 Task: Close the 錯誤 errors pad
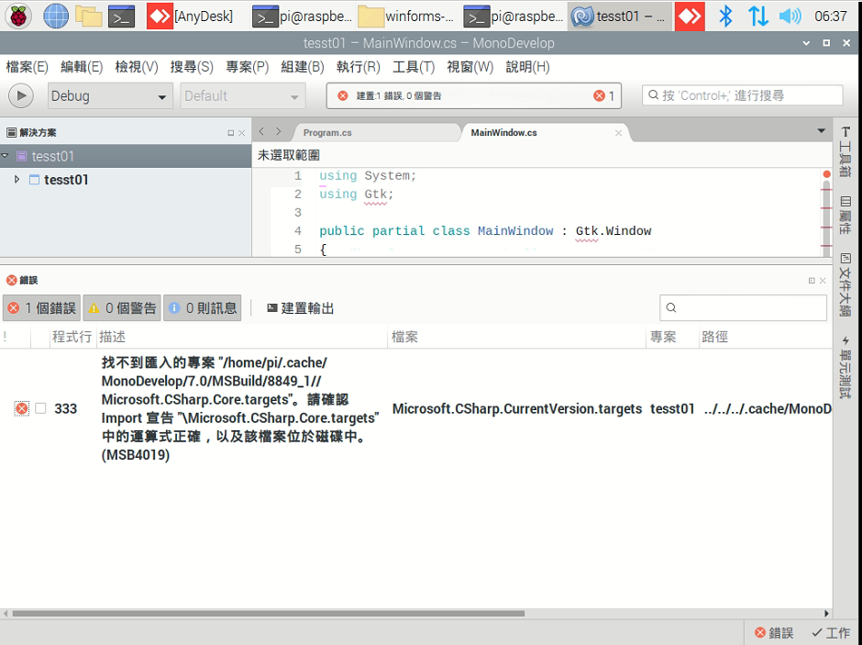(x=823, y=281)
